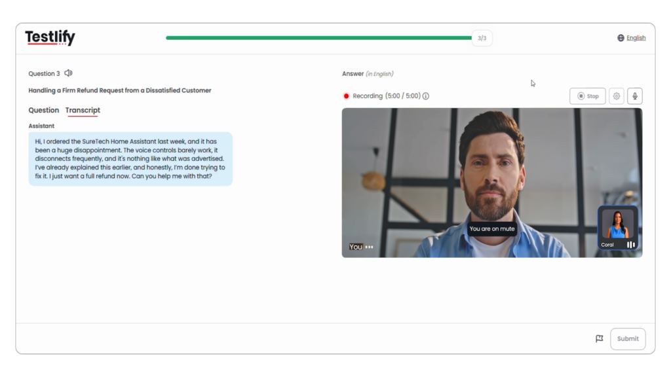Stop the recording
Image resolution: width=671 pixels, height=377 pixels.
[x=587, y=96]
